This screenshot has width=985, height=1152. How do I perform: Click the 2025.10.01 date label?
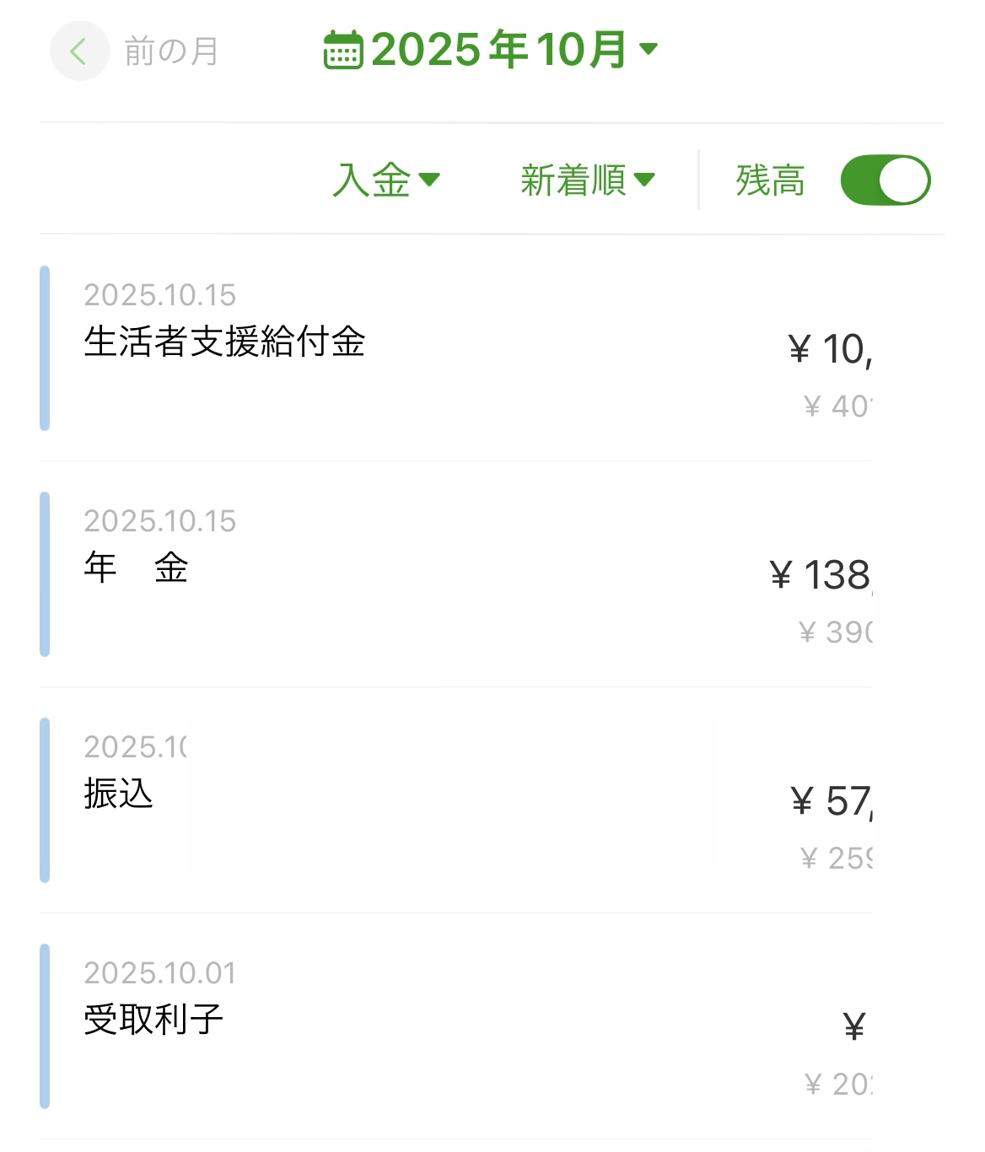tap(159, 973)
